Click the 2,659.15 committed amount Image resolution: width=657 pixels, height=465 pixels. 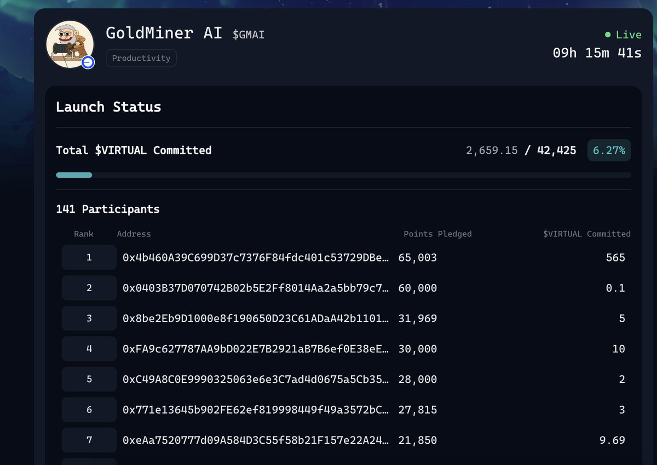coord(492,150)
